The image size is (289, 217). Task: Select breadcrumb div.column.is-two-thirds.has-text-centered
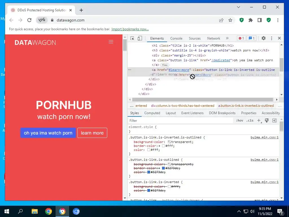pos(183,106)
